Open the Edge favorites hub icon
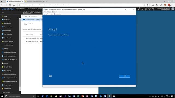 click(153, 5)
